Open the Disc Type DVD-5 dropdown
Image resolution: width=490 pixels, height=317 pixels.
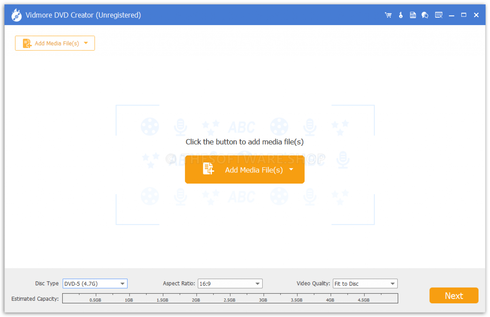95,284
